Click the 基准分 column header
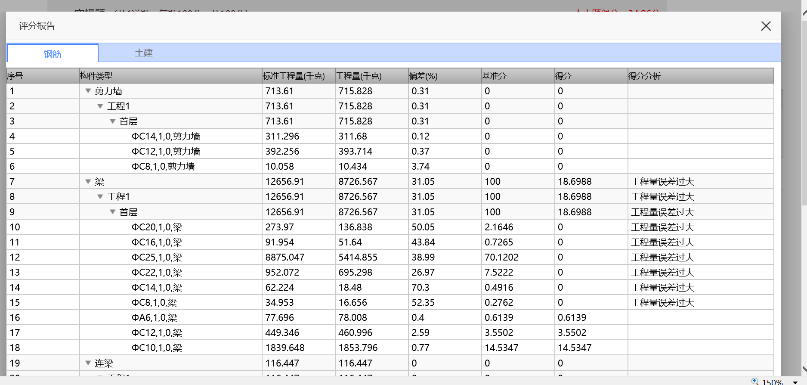The image size is (807, 385). tap(518, 76)
